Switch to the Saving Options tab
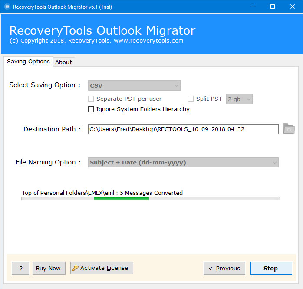This screenshot has width=303, height=289. pos(28,62)
